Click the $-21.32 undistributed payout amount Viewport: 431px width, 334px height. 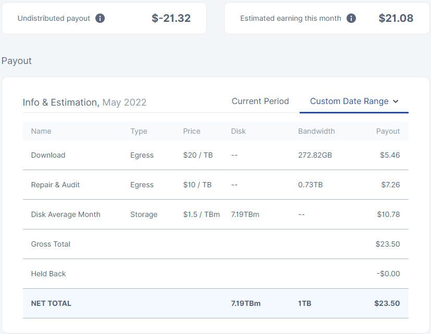pyautogui.click(x=171, y=18)
